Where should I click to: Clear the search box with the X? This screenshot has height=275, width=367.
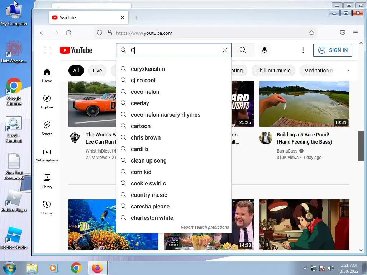224,50
